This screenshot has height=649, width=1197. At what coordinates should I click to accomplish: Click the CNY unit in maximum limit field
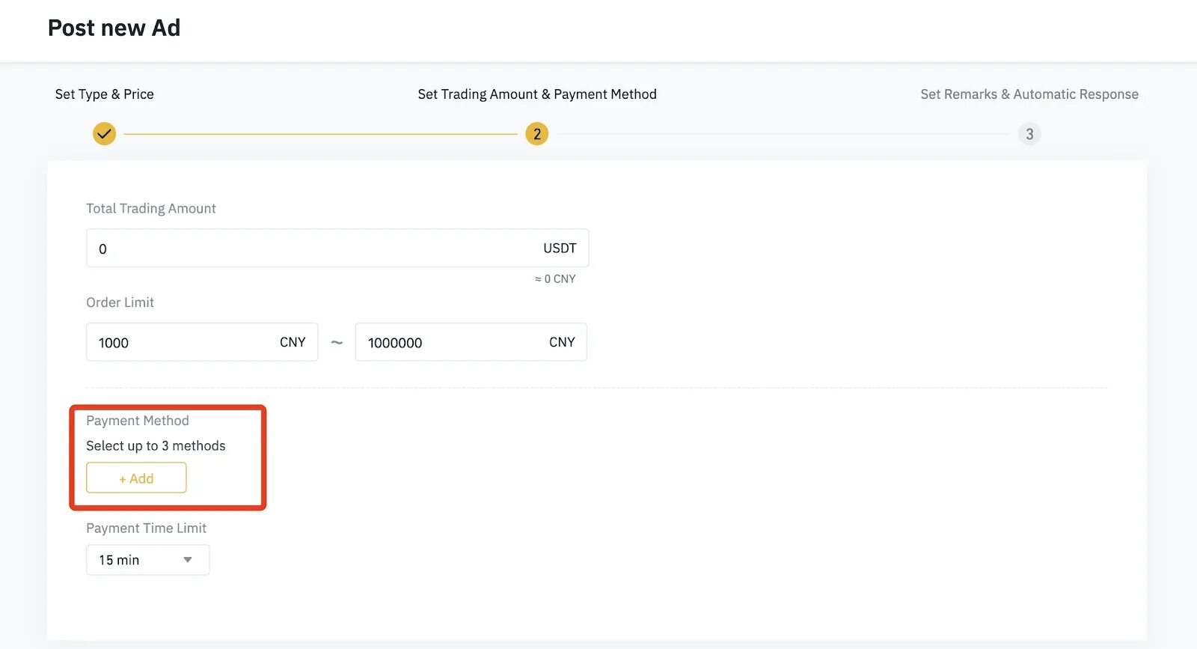tap(562, 342)
